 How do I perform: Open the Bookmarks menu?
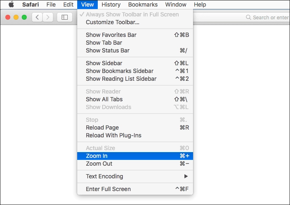point(143,5)
